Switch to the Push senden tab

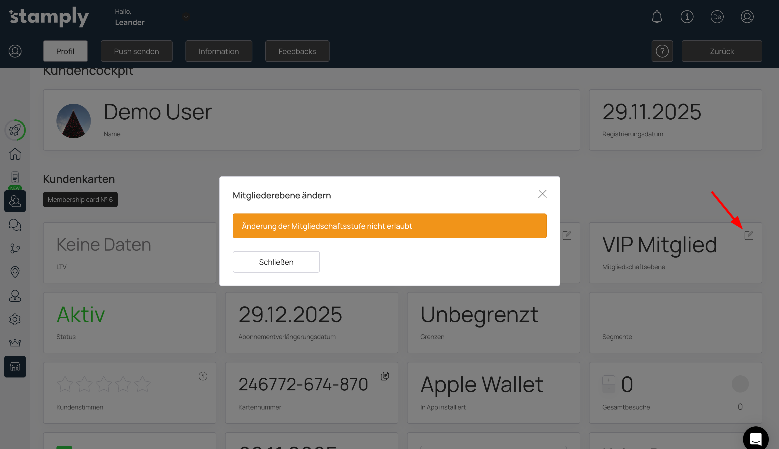(x=136, y=51)
